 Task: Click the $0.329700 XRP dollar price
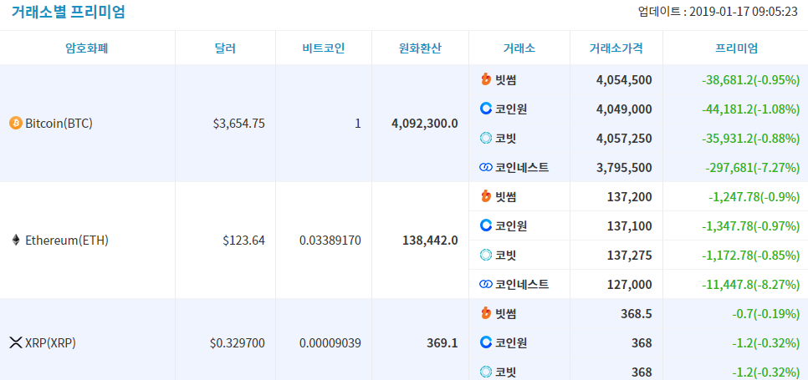click(x=238, y=343)
